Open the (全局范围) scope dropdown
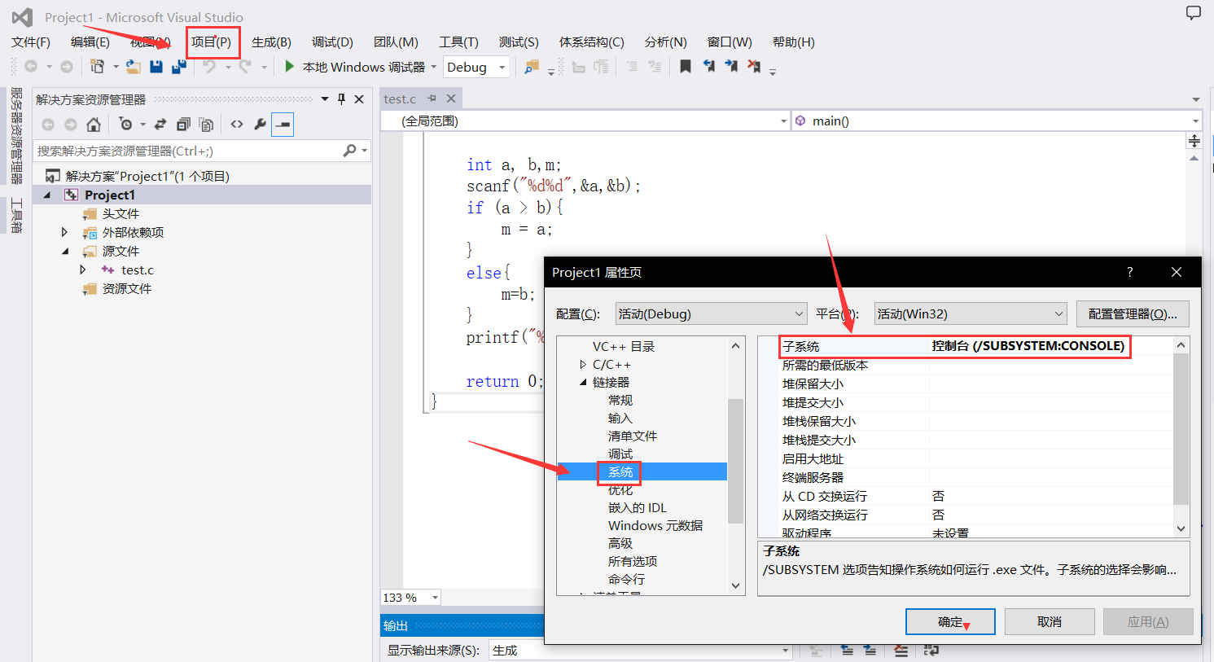Screen dimensions: 1214x662 [585, 121]
